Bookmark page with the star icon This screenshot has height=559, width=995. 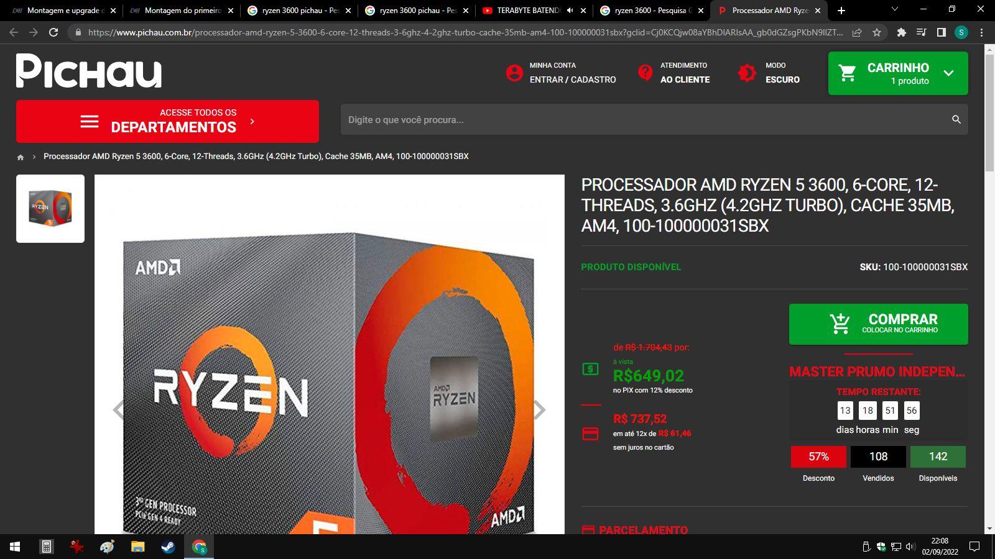pos(877,32)
